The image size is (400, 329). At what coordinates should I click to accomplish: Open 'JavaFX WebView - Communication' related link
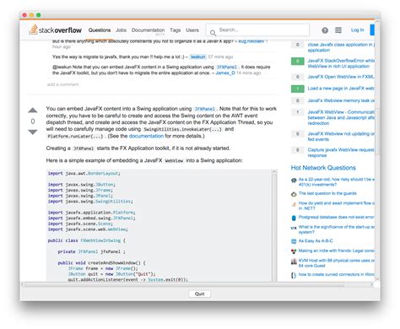click(341, 117)
